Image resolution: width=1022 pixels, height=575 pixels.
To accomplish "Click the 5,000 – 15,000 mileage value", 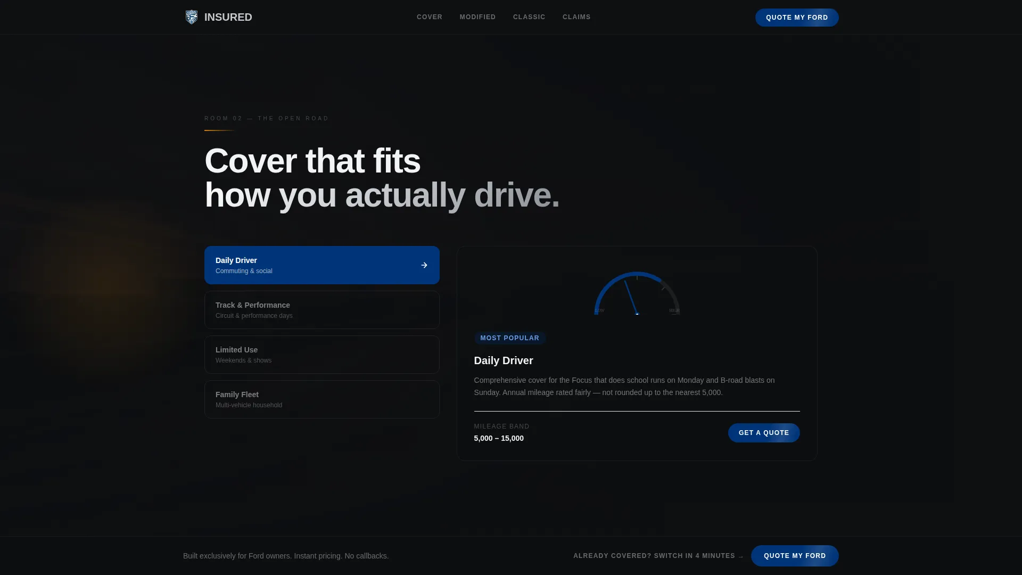I will pyautogui.click(x=499, y=438).
